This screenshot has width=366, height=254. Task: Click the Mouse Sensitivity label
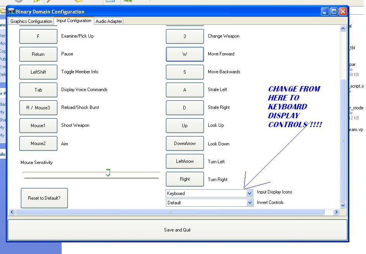[36, 162]
